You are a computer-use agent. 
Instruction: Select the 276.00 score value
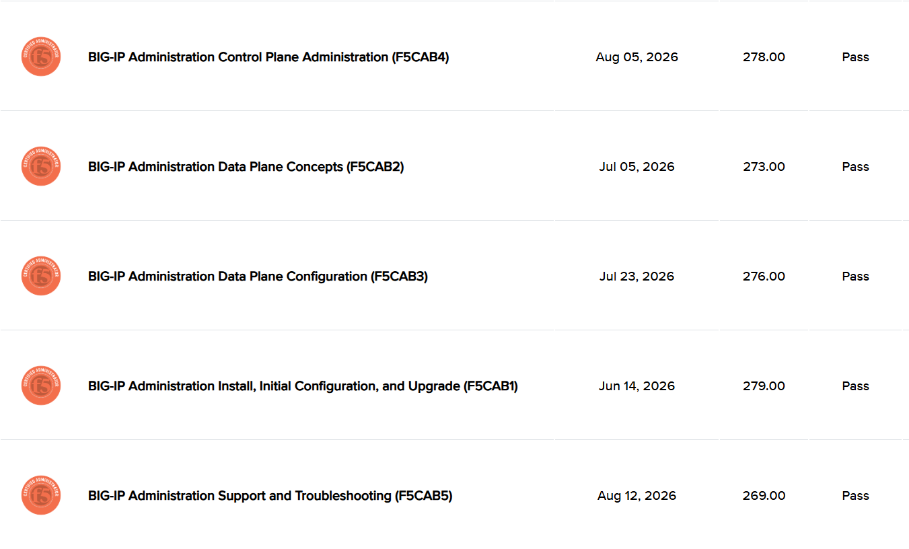click(x=764, y=277)
